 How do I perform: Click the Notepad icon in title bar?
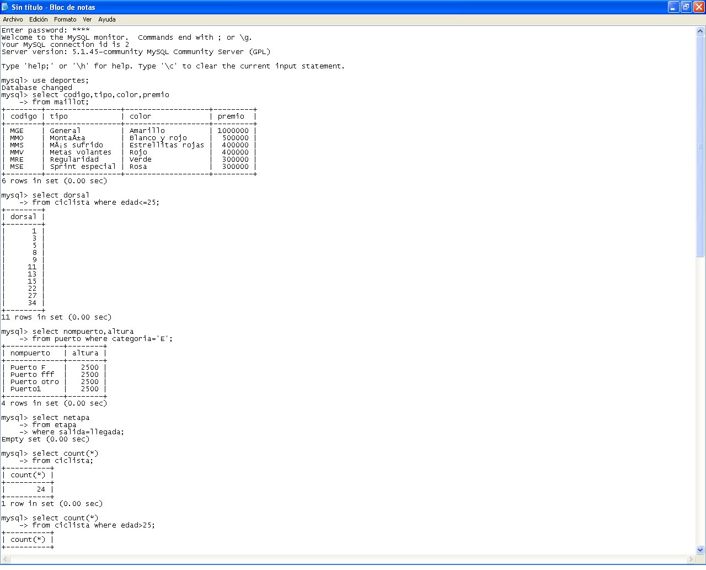[x=6, y=7]
